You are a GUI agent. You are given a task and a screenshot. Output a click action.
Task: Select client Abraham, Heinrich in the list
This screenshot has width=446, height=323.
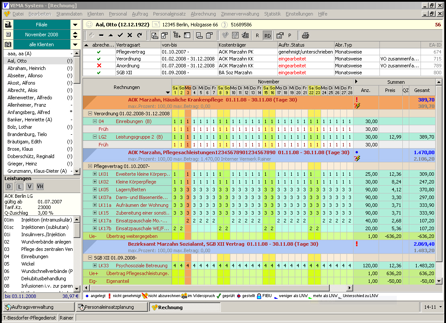coord(27,68)
